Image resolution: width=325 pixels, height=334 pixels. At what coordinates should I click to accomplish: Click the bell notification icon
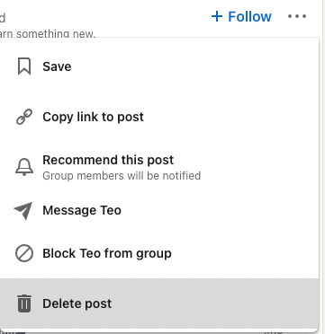pyautogui.click(x=24, y=167)
